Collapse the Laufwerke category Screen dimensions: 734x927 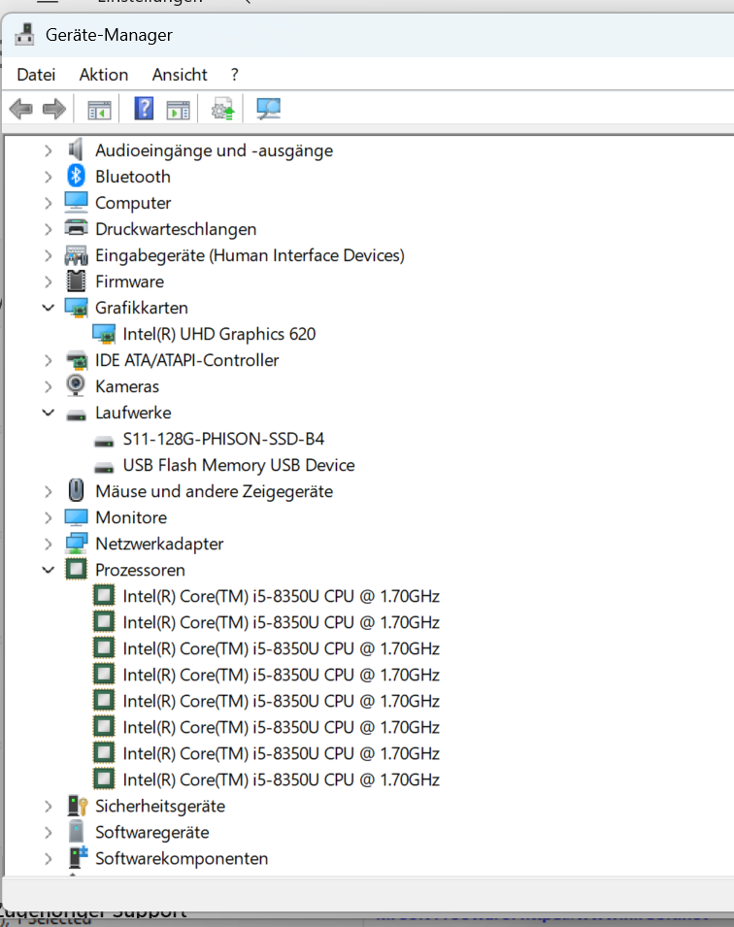click(x=49, y=413)
